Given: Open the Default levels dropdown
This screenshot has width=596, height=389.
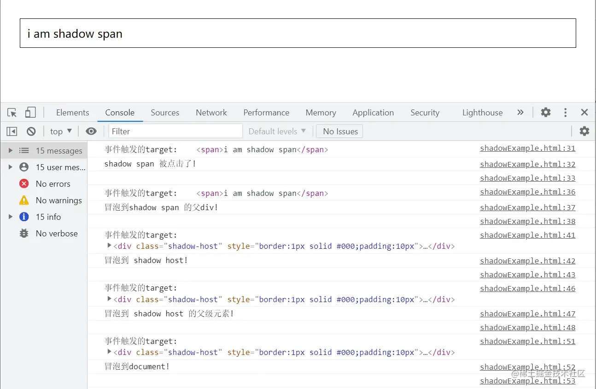Looking at the screenshot, I should [277, 132].
